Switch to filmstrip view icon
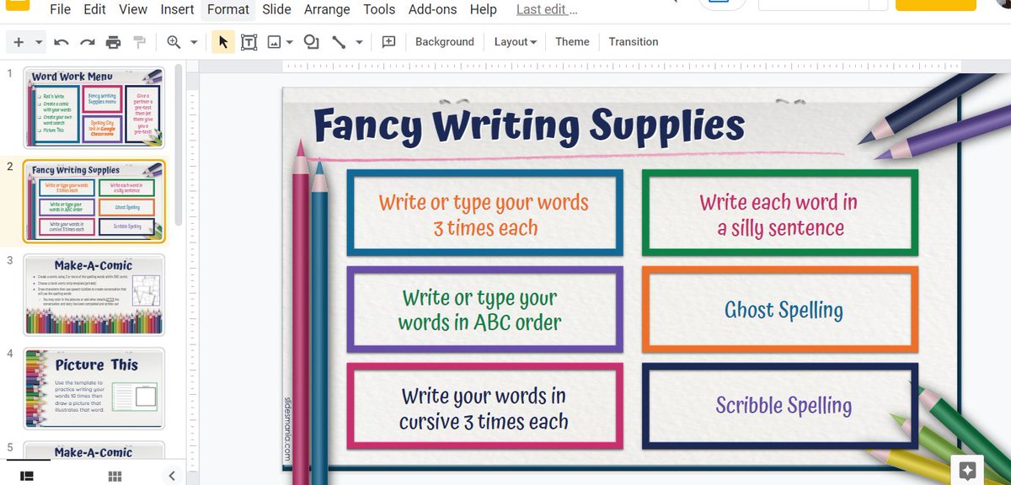 (x=26, y=476)
